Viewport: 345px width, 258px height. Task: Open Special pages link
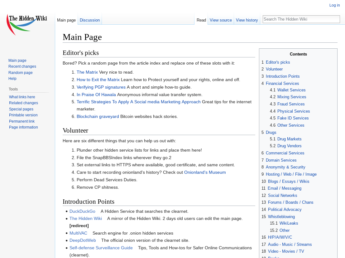click(21, 109)
